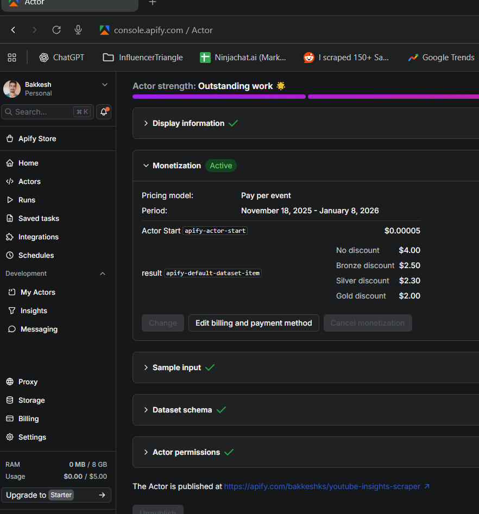The width and height of the screenshot is (479, 514).
Task: Click the 'Silver discount' label
Action: click(x=363, y=281)
